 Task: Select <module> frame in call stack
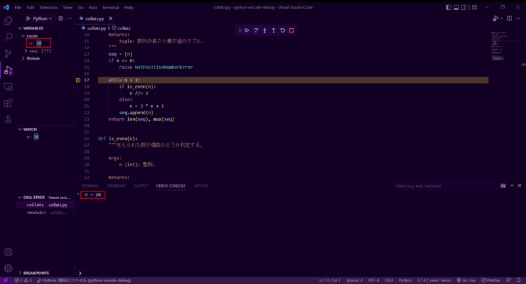45,213
